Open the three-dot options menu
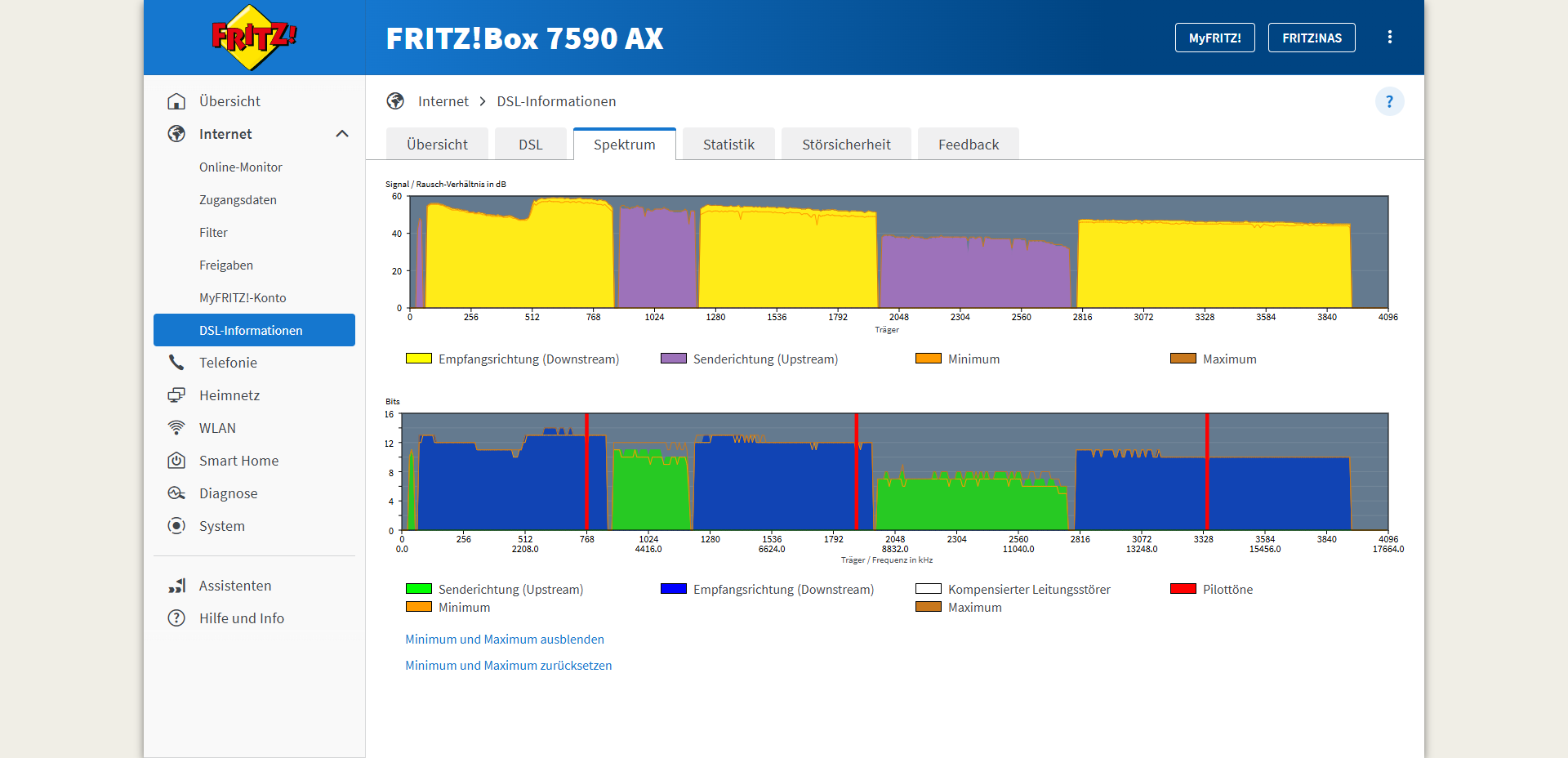 click(x=1389, y=38)
